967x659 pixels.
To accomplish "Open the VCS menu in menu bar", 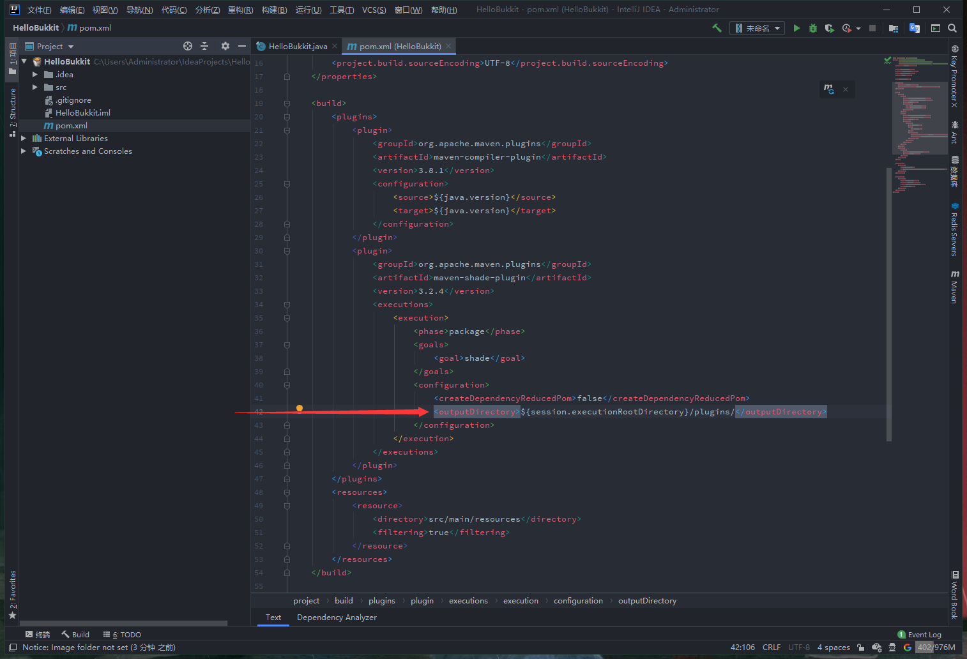I will tap(374, 10).
